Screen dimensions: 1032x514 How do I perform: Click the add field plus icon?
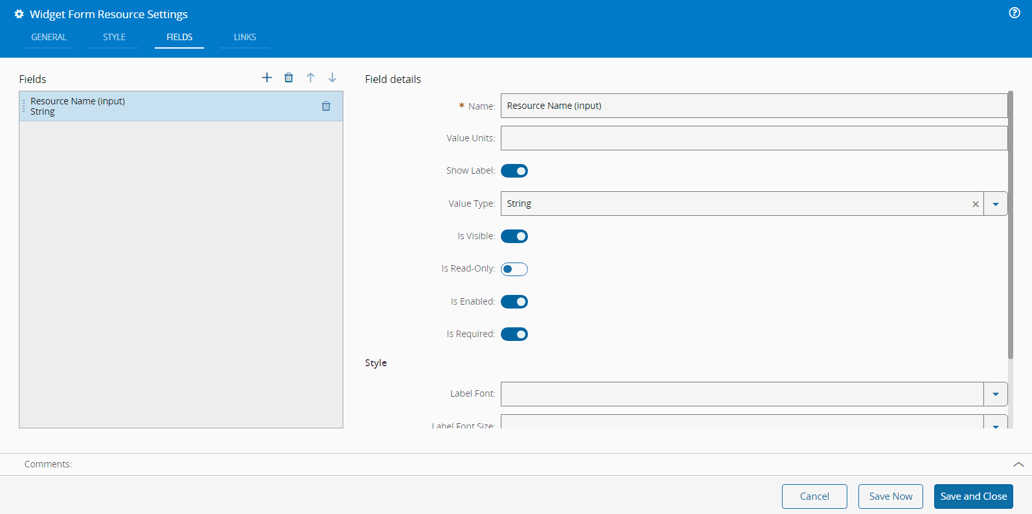[267, 78]
